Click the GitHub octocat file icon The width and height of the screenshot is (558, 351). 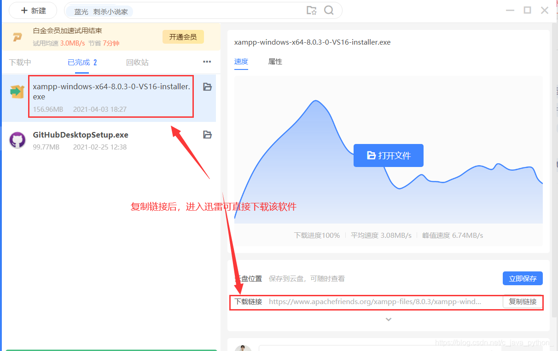coord(17,140)
